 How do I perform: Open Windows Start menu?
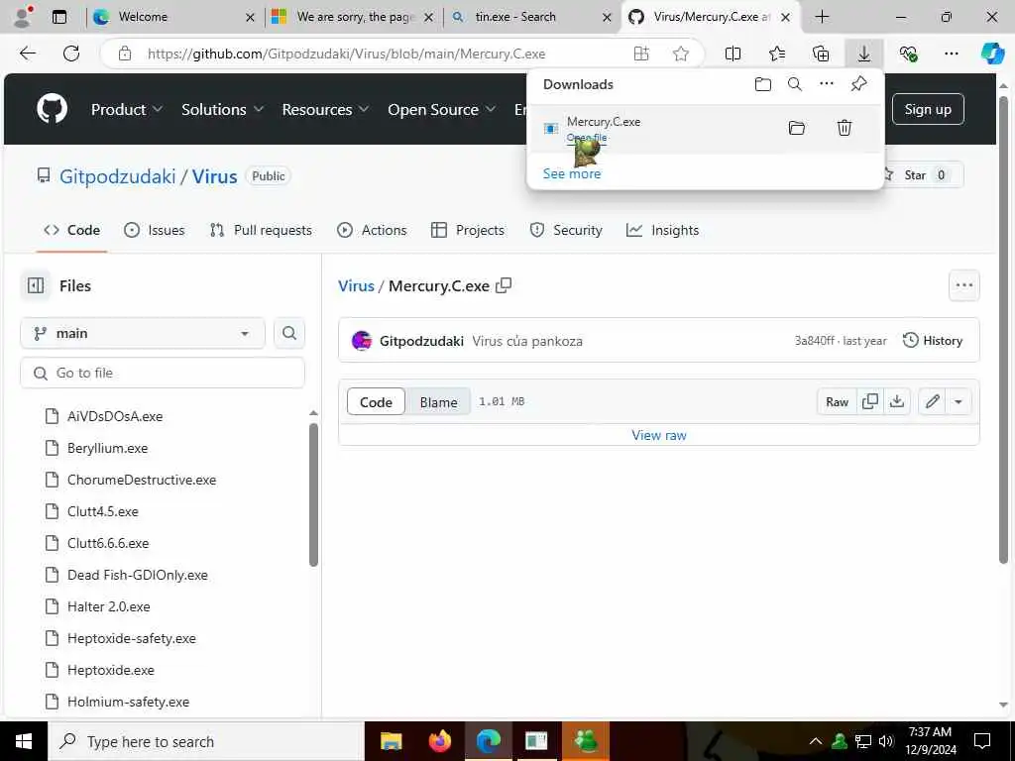pyautogui.click(x=24, y=741)
